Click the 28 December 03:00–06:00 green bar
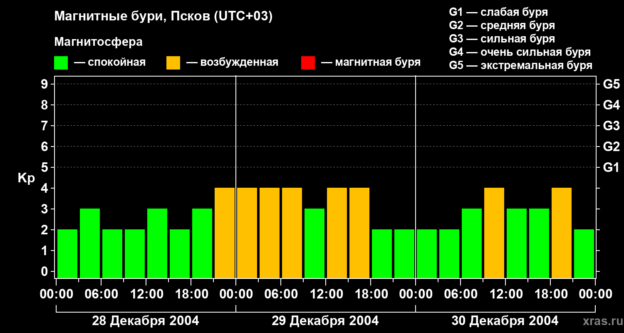 tap(90, 243)
